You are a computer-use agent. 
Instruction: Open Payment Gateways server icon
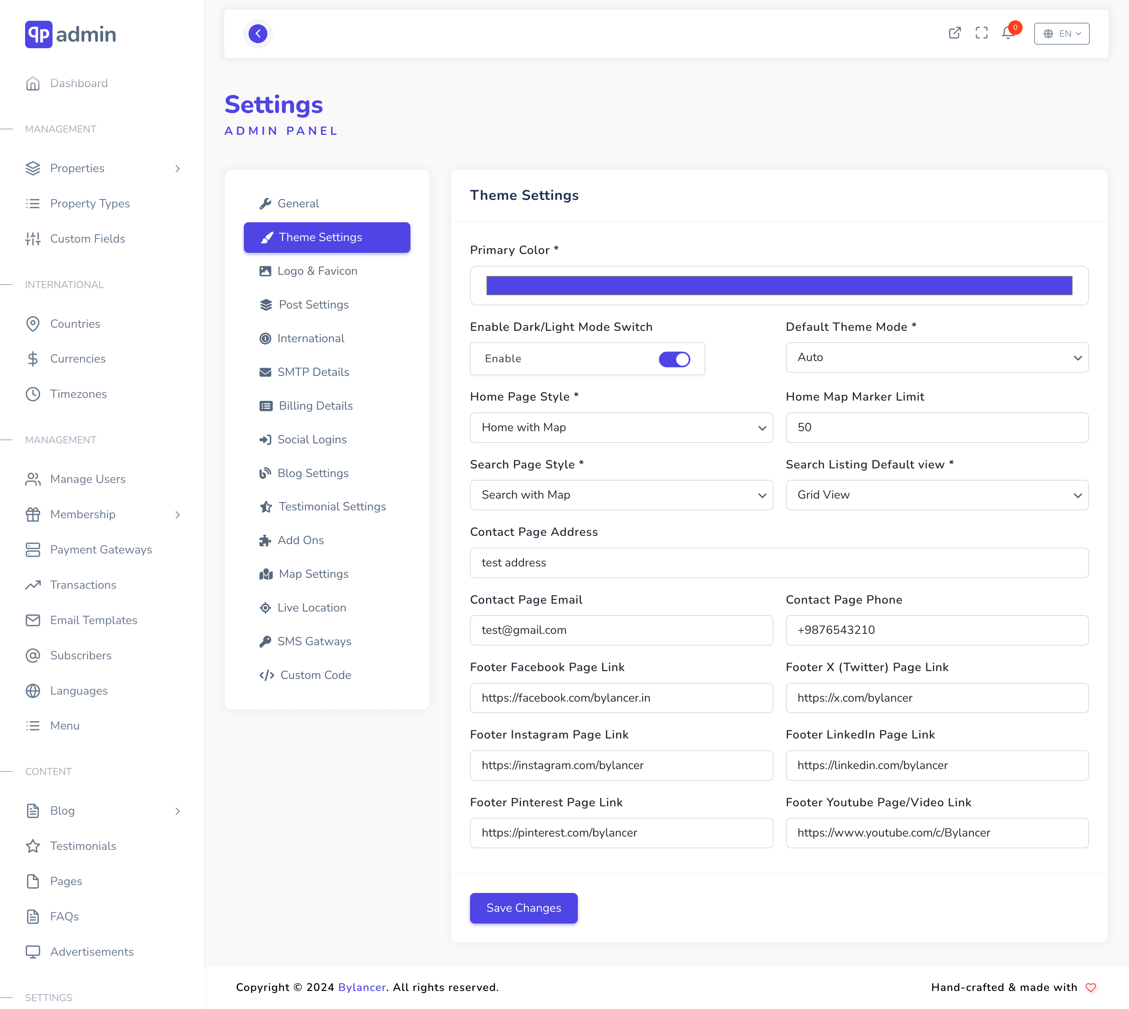pos(33,550)
